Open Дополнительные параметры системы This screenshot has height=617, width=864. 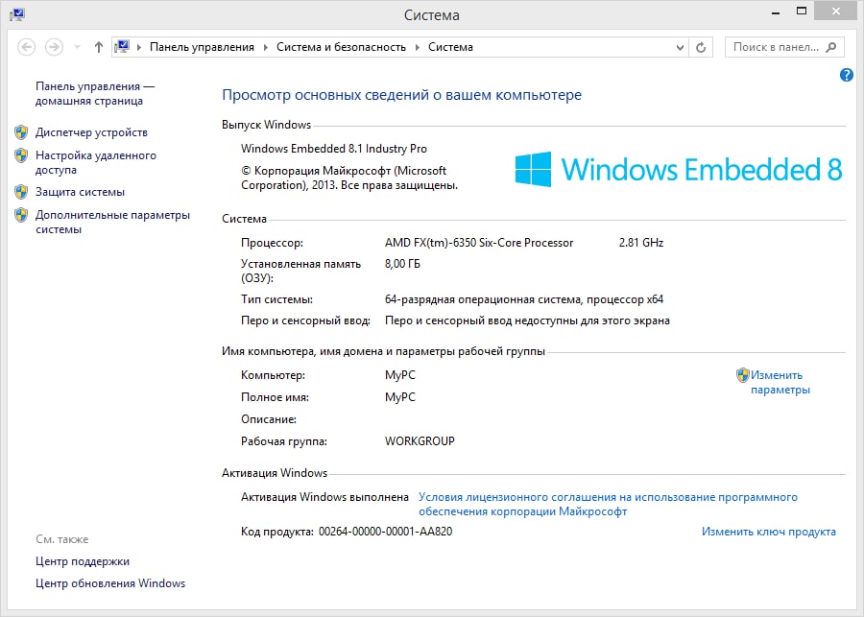[112, 222]
